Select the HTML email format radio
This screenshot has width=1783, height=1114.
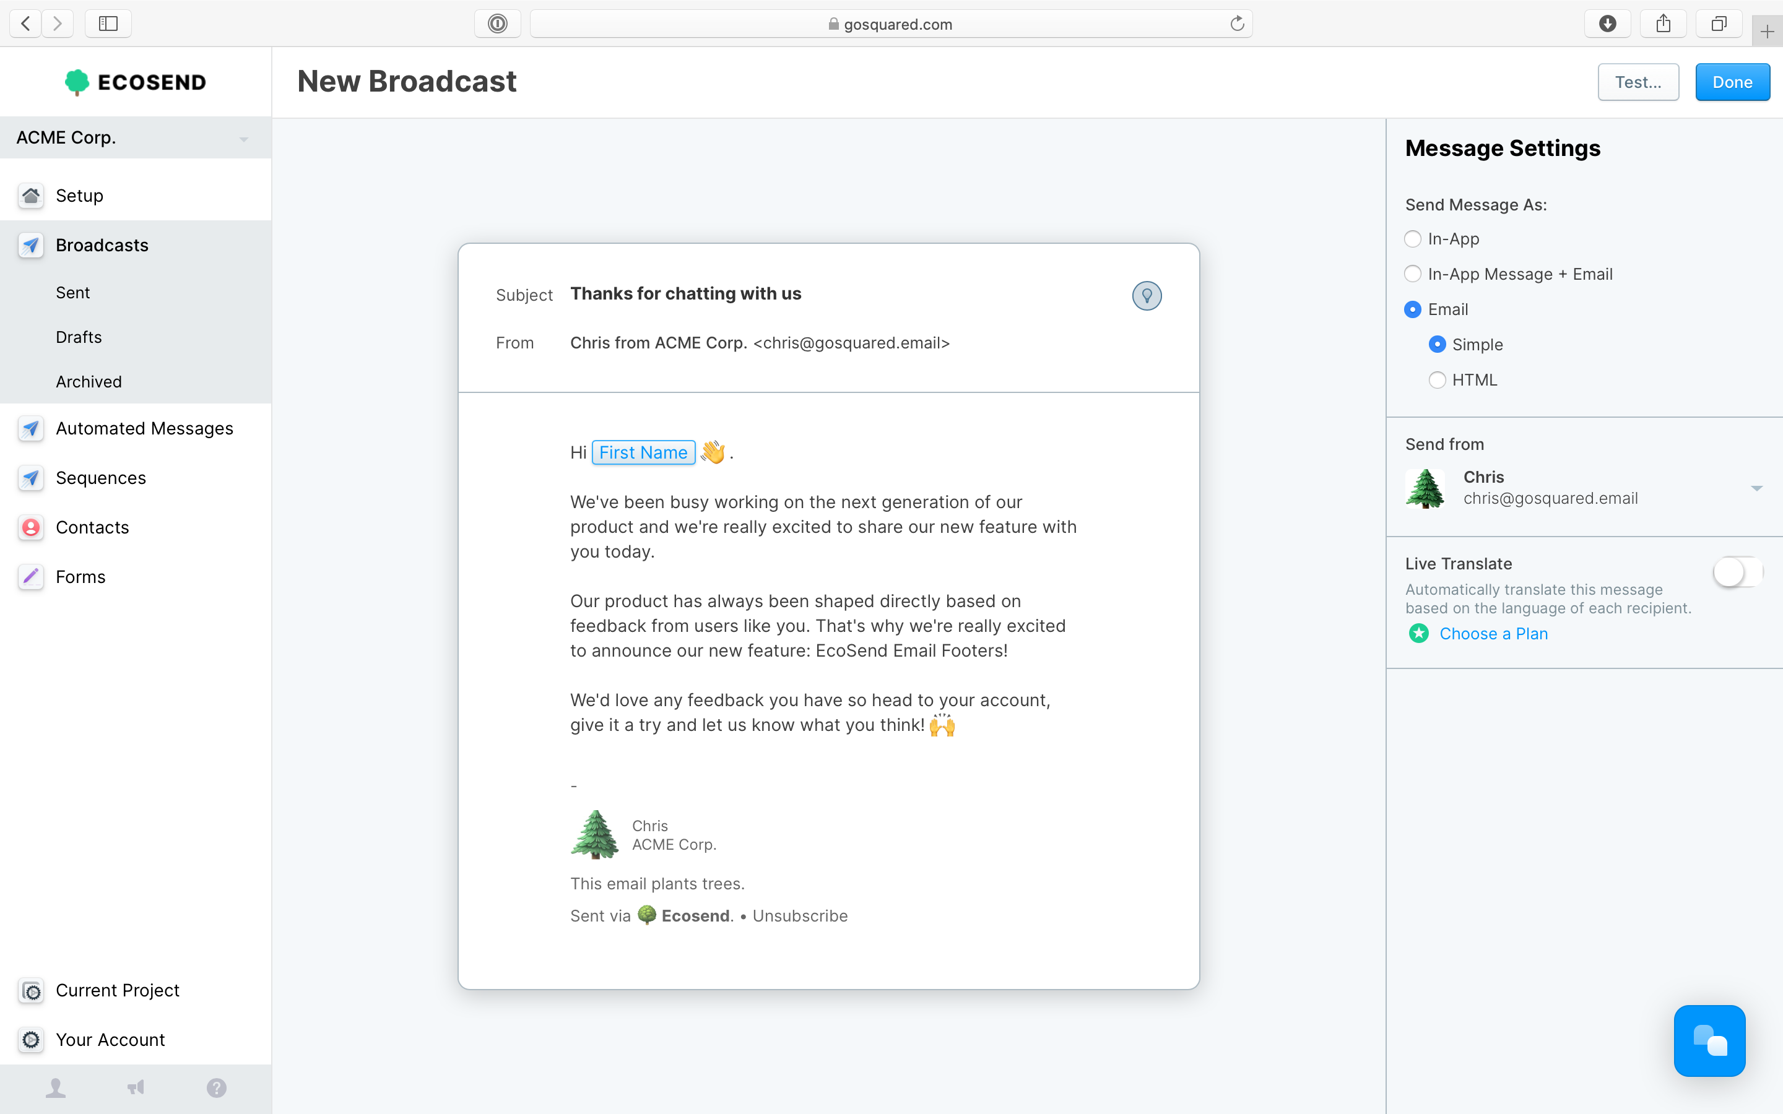[1437, 380]
